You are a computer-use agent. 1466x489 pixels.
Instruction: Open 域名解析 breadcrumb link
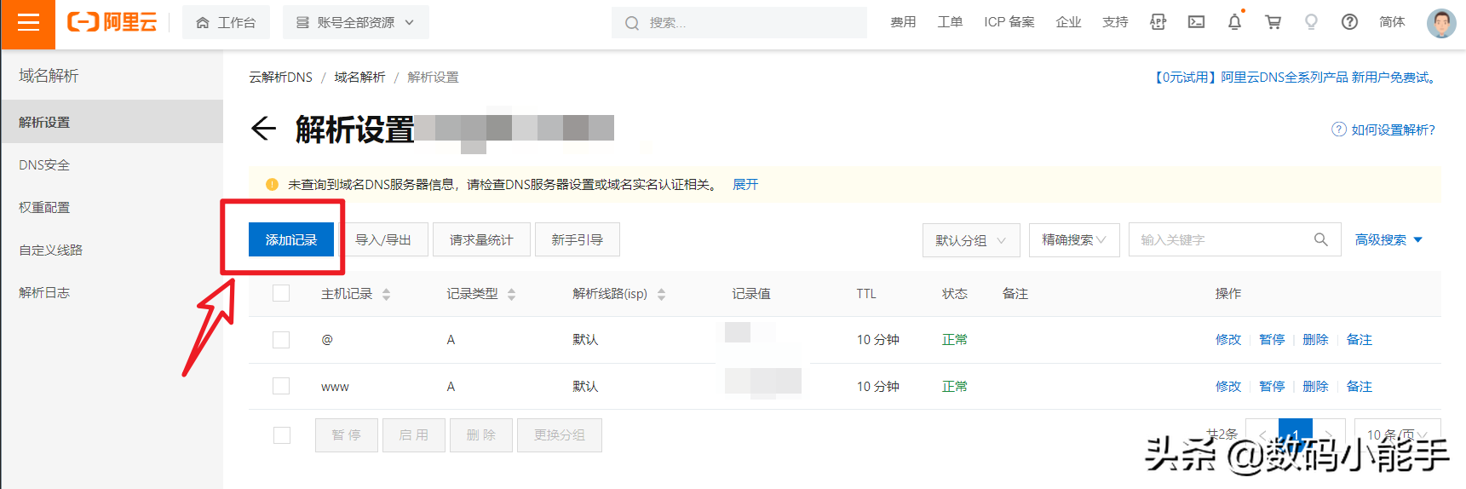click(x=359, y=77)
